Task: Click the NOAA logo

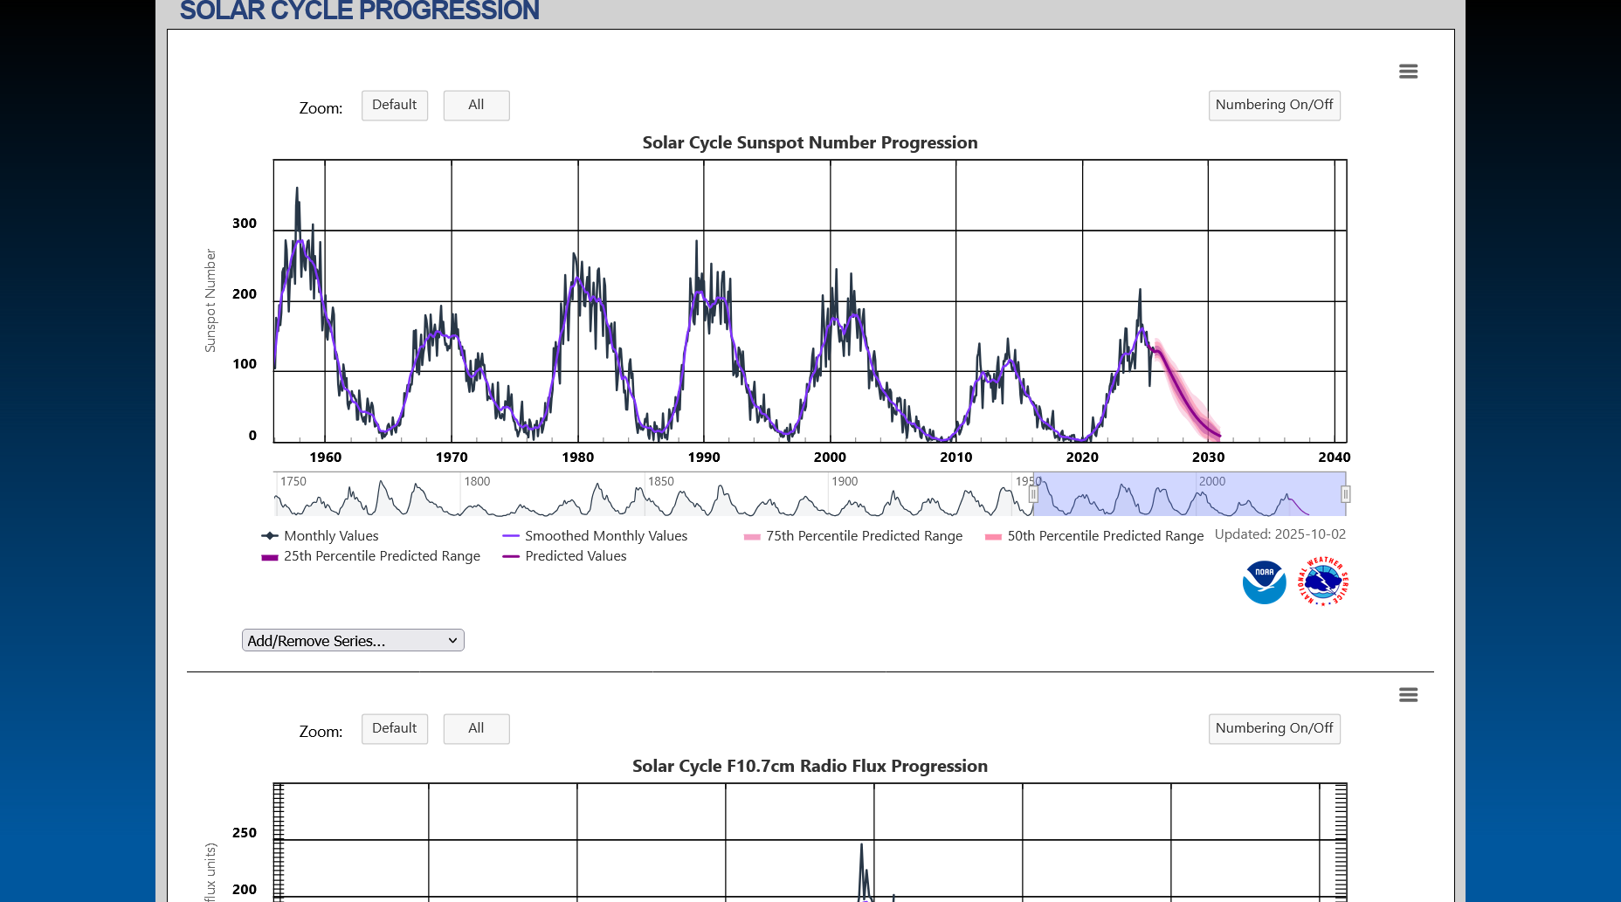Action: [1264, 582]
